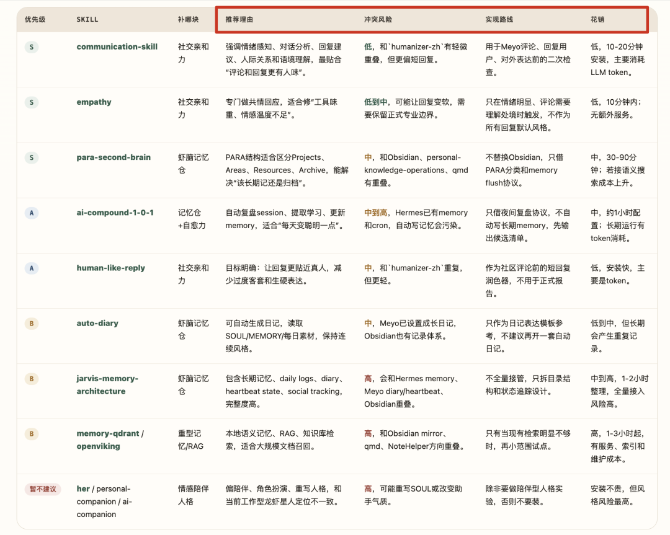
Task: Click cost text '中到高，1-2小时整理'
Action: [620, 391]
